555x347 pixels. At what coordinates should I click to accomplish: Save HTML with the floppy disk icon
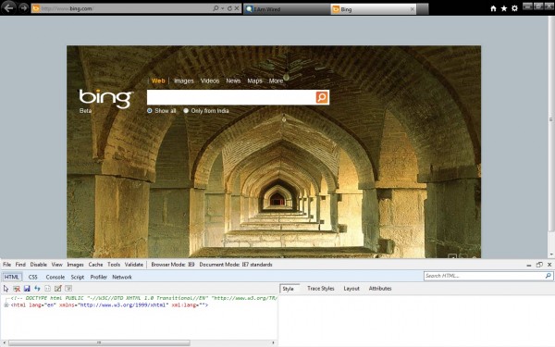[27, 289]
